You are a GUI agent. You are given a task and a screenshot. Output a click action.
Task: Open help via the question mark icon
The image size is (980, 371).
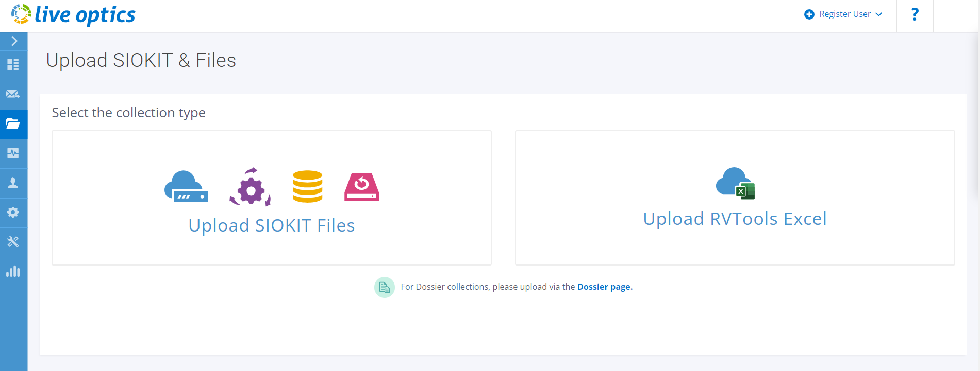(x=915, y=14)
